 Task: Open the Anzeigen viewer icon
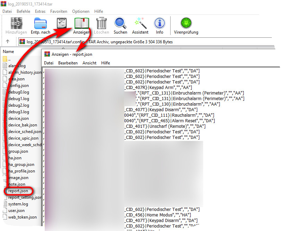(82, 24)
